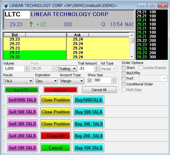Click LINEAR TECHNOLOGY CORP company name
This screenshot has height=155, width=170.
pos(70,14)
